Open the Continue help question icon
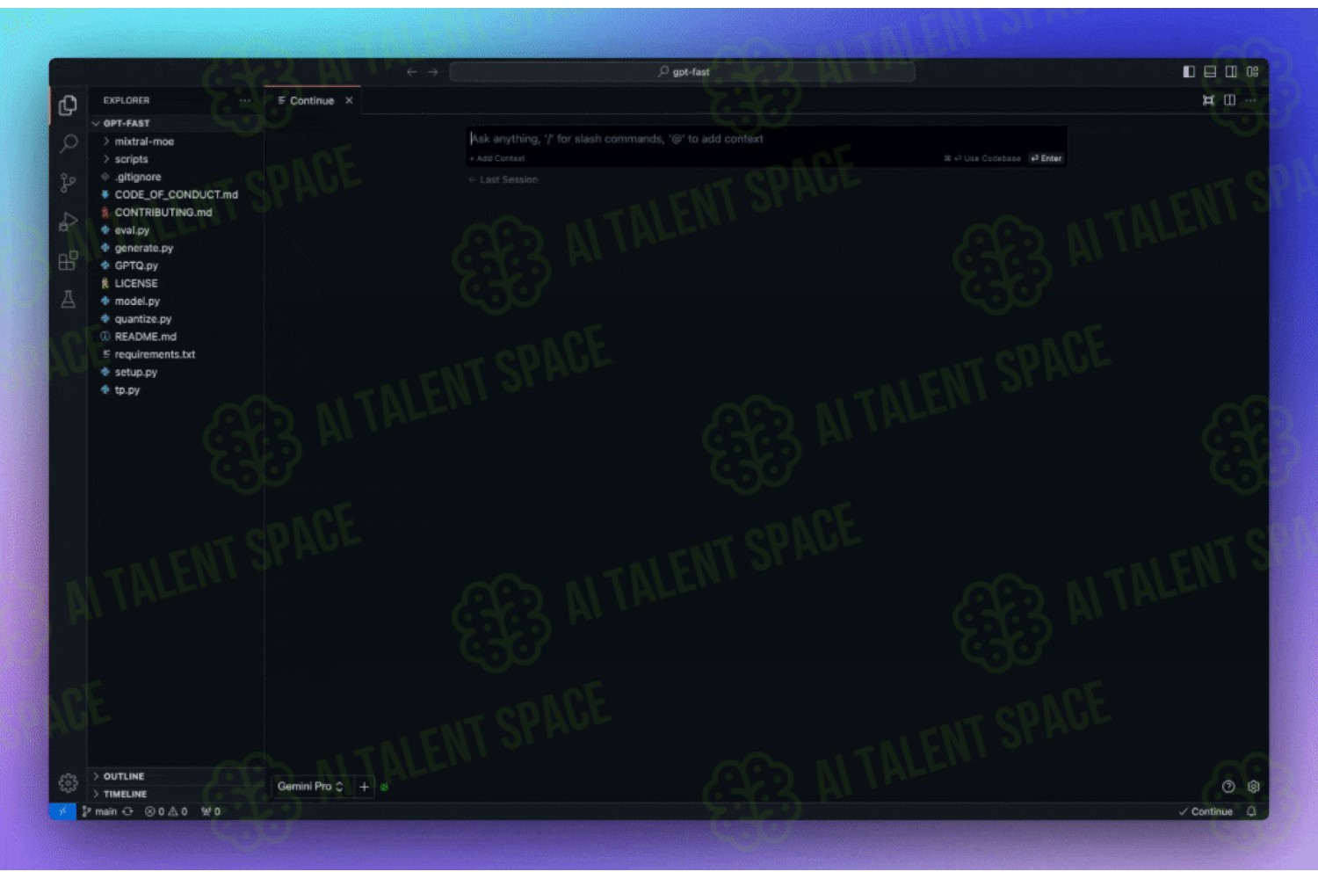The height and width of the screenshot is (879, 1318). pyautogui.click(x=1228, y=787)
